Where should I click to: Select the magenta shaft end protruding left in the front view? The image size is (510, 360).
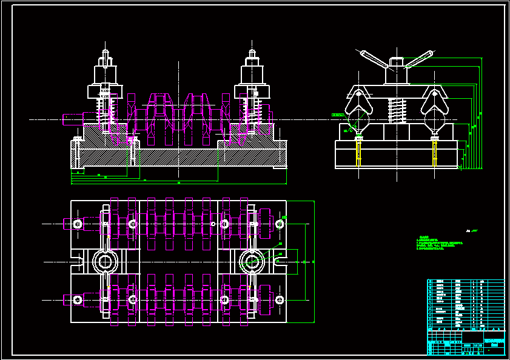pos(73,119)
